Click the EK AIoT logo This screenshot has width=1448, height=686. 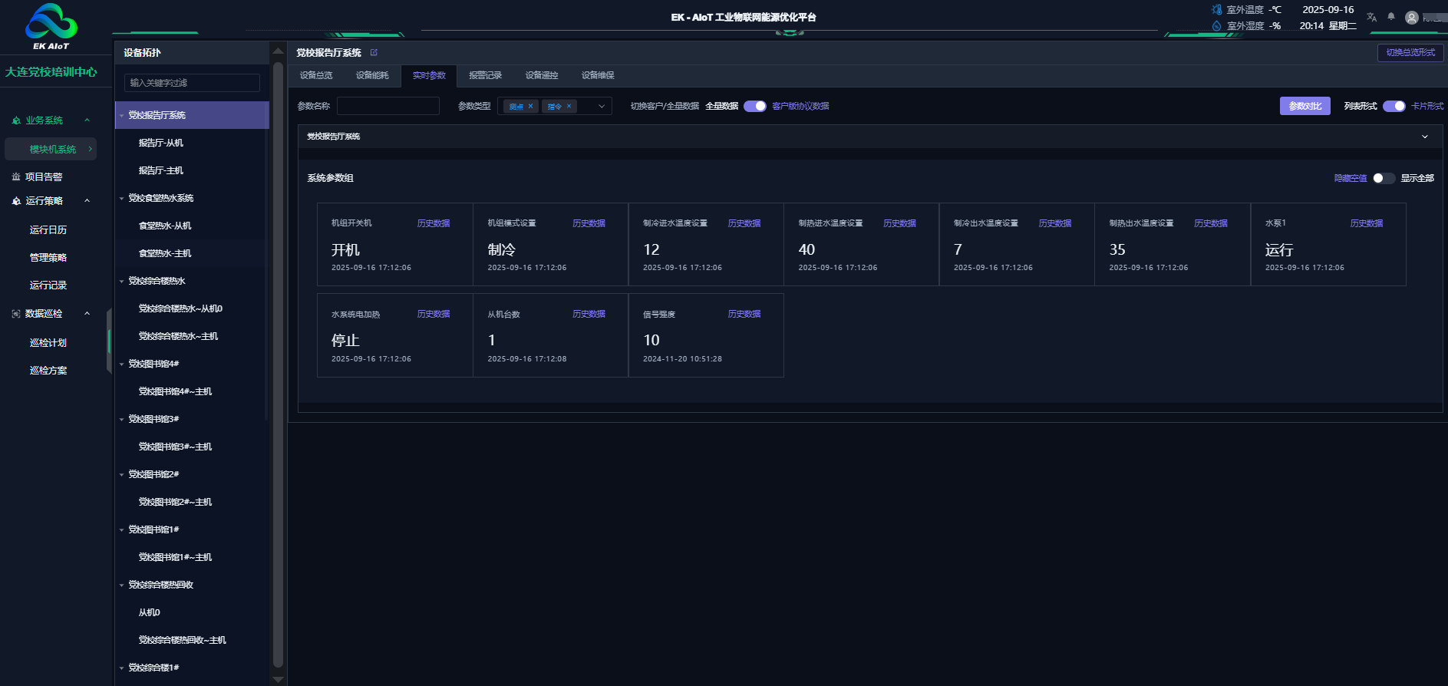51,26
